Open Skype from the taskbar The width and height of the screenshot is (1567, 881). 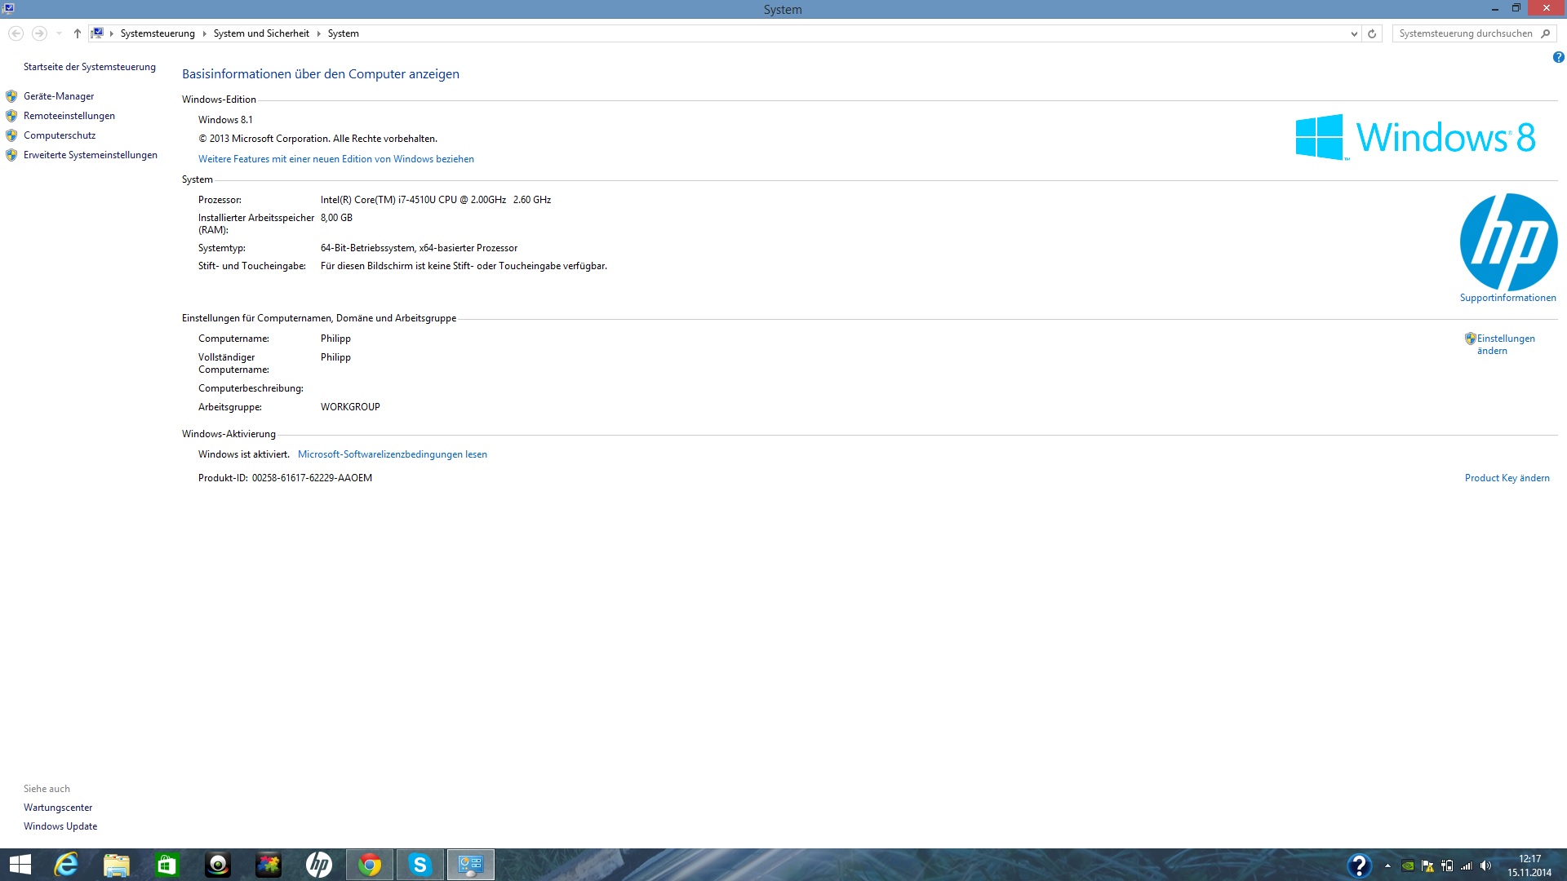[420, 865]
